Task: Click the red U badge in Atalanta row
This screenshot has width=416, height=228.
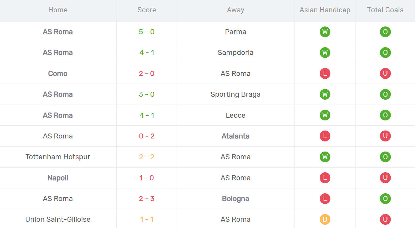Action: pyautogui.click(x=385, y=136)
